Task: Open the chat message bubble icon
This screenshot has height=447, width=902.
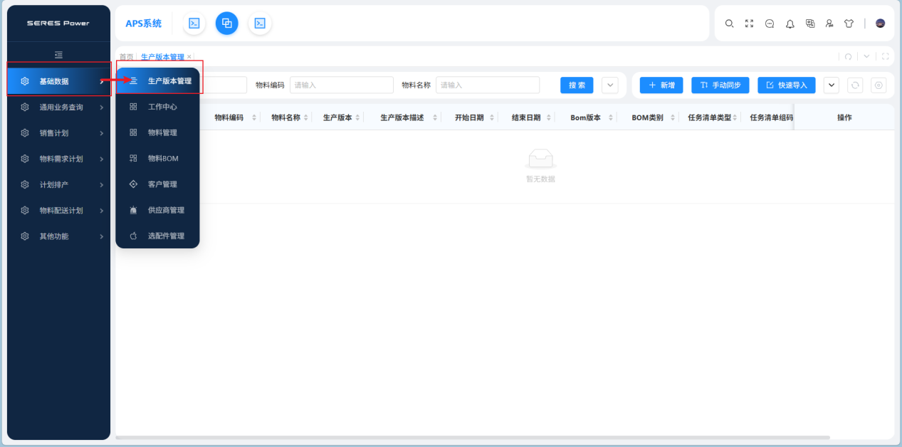Action: click(770, 23)
